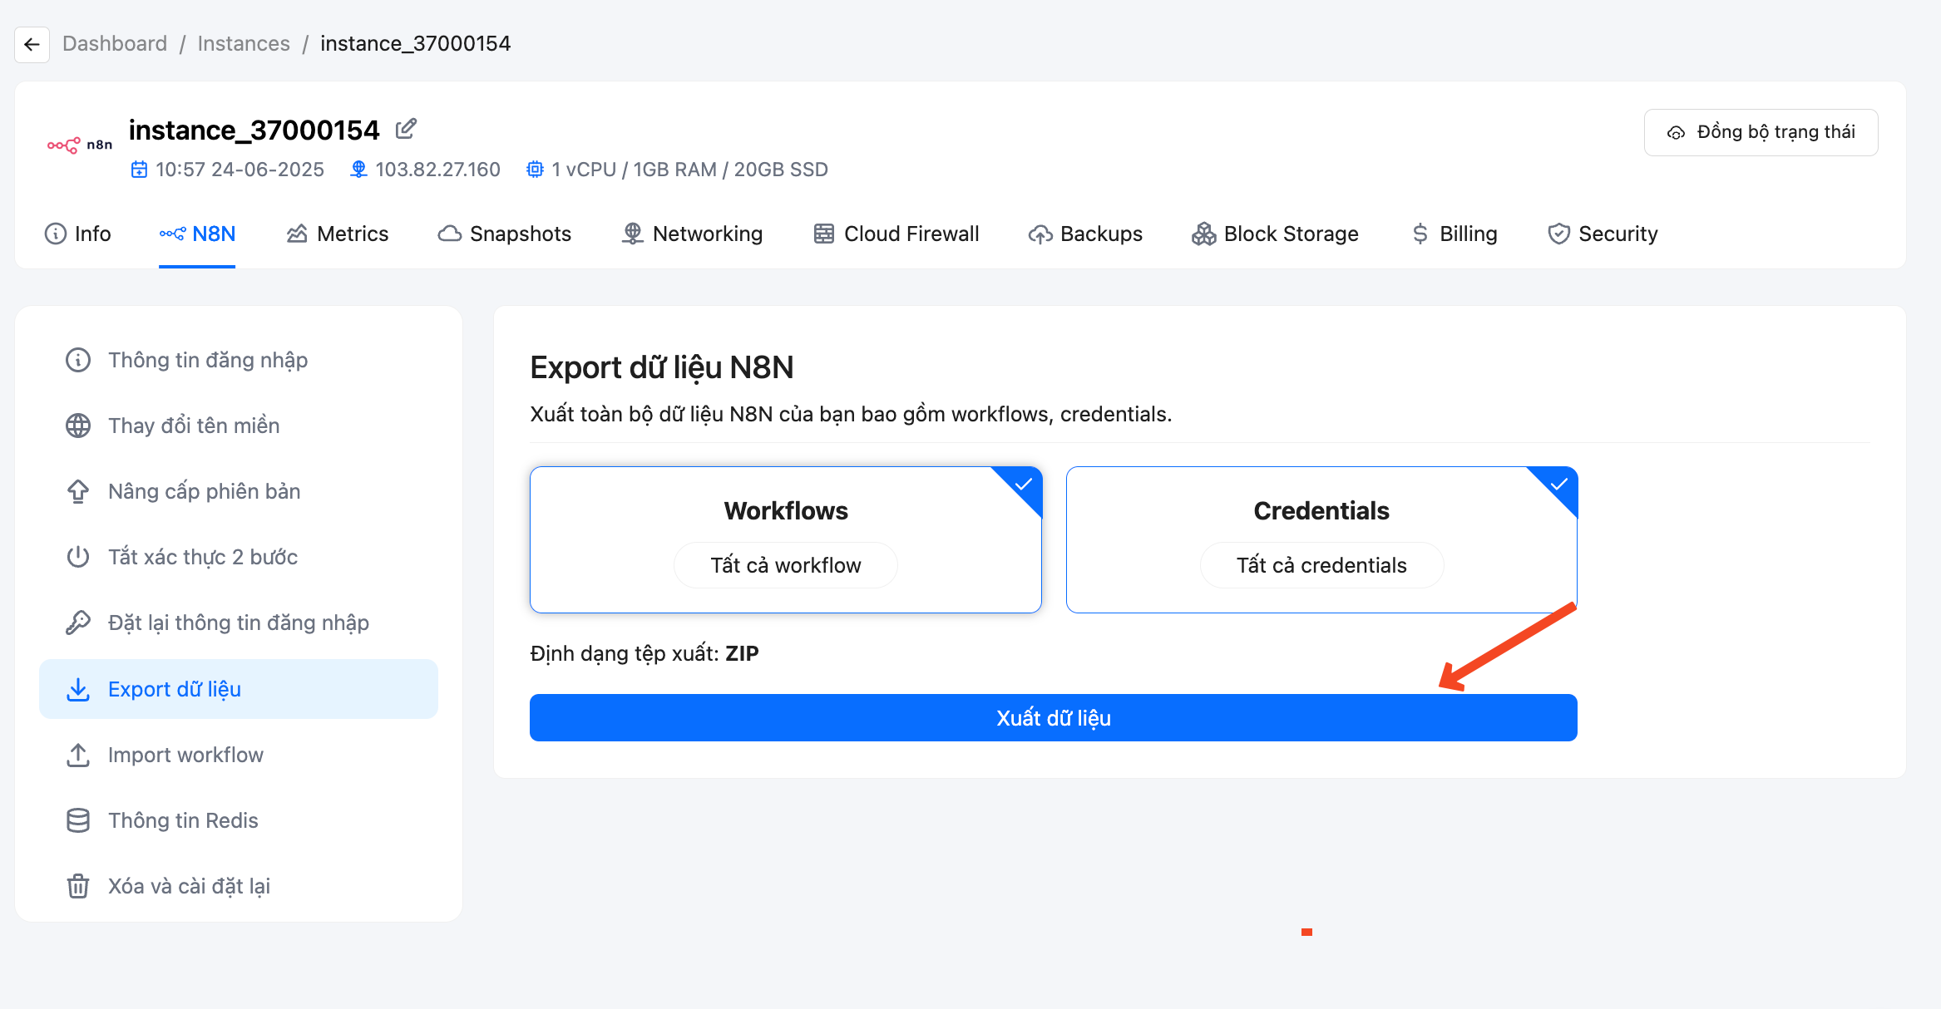This screenshot has width=1941, height=1009.
Task: Click the globe icon for Thay đổi tên miền
Action: [78, 426]
